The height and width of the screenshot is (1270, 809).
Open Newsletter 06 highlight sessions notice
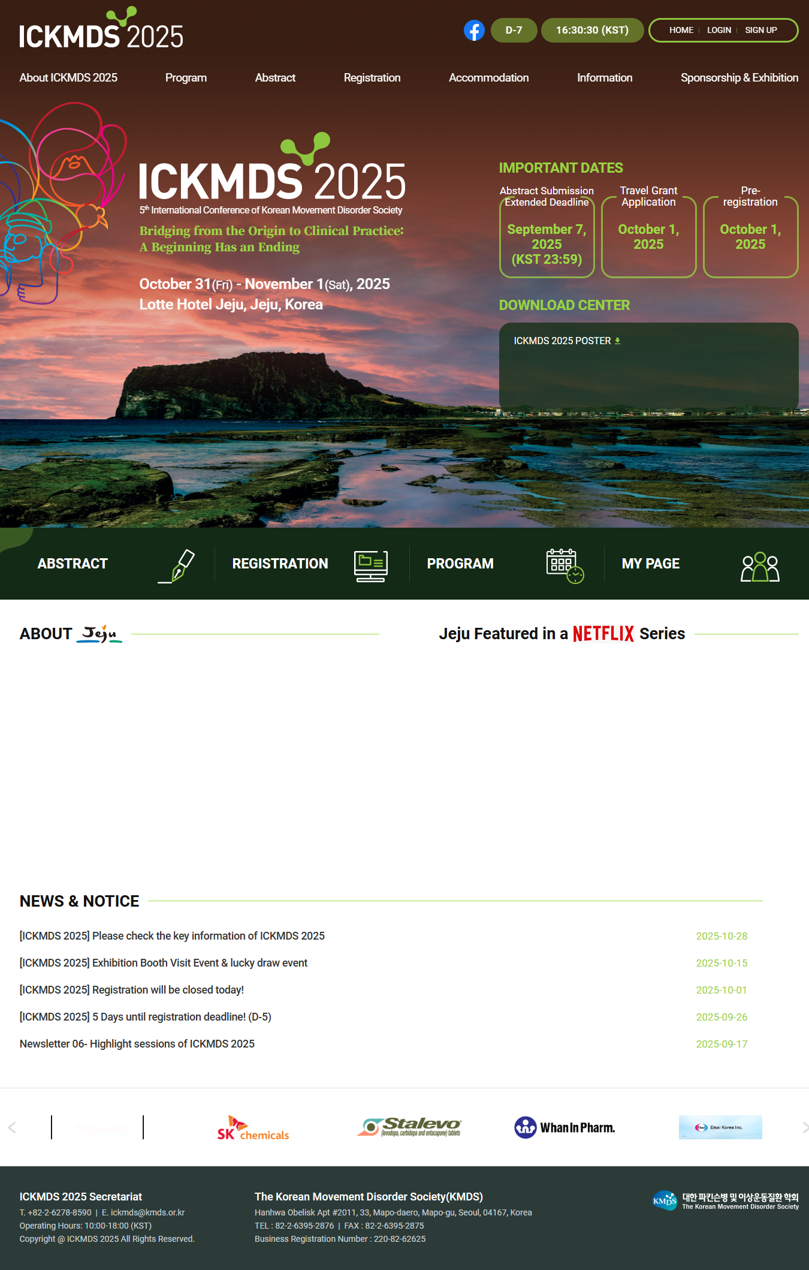click(137, 1044)
